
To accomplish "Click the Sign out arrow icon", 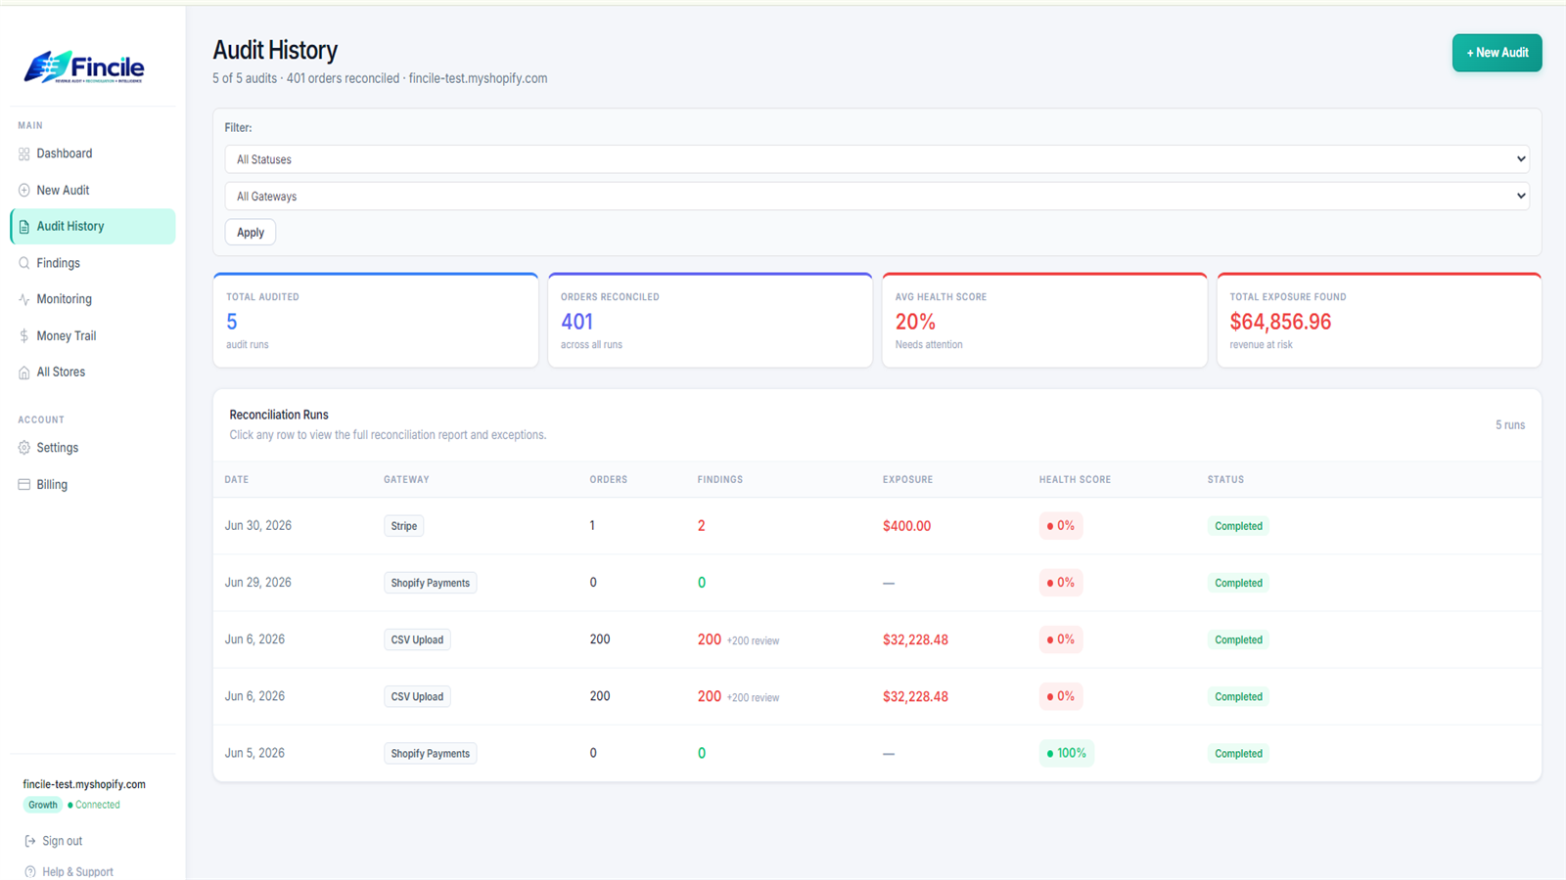I will tap(30, 841).
